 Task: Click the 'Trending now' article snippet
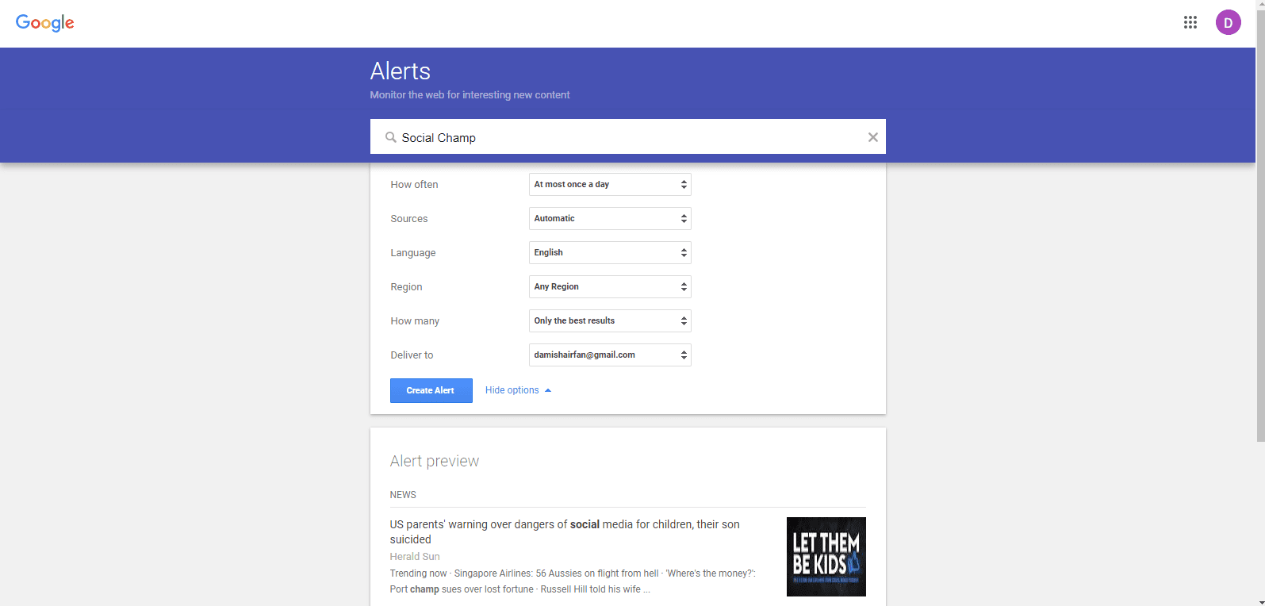point(573,581)
